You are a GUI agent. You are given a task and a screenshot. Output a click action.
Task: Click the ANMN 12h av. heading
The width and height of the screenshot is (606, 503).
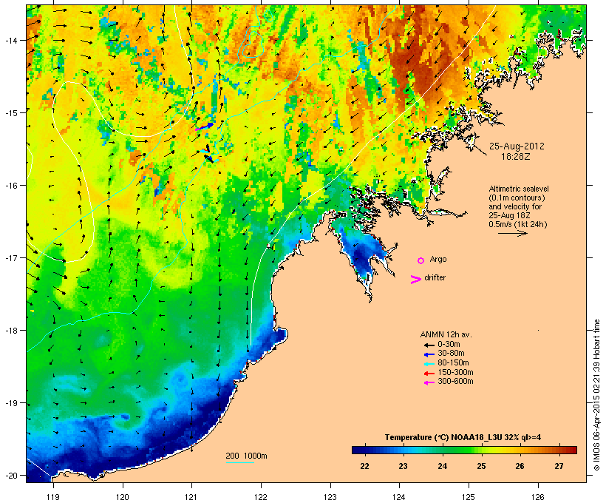(x=446, y=334)
